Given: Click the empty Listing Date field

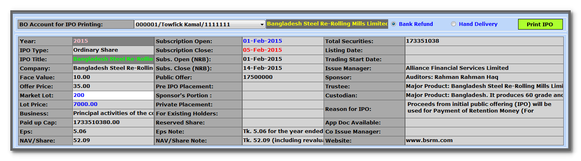Looking at the screenshot, I should 484,50.
